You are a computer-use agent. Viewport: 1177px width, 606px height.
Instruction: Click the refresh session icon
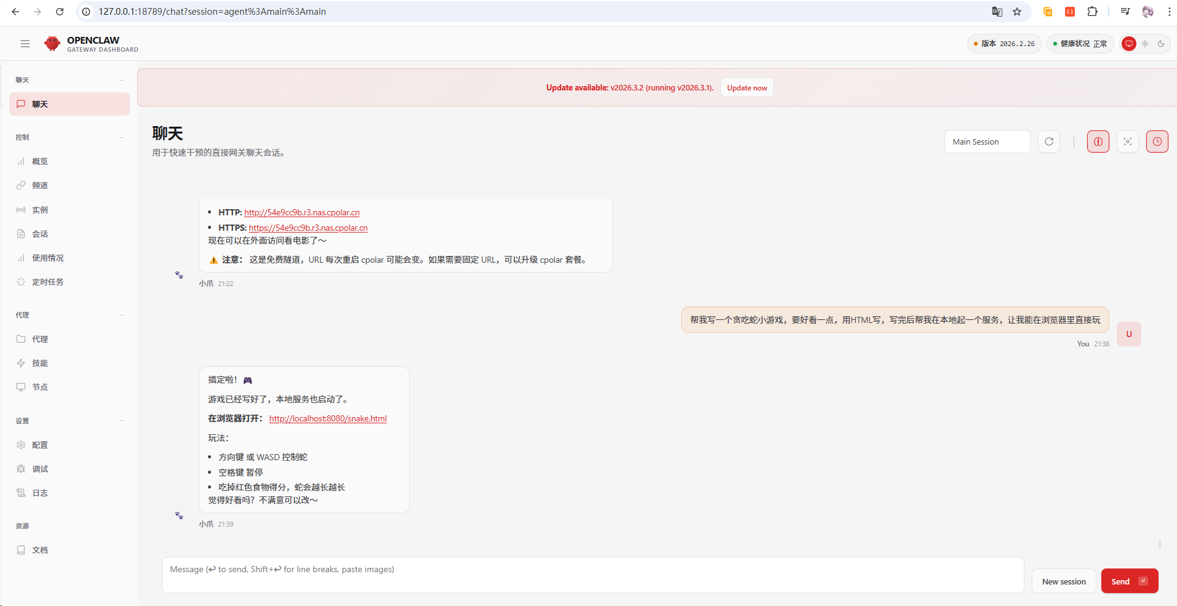pyautogui.click(x=1049, y=142)
